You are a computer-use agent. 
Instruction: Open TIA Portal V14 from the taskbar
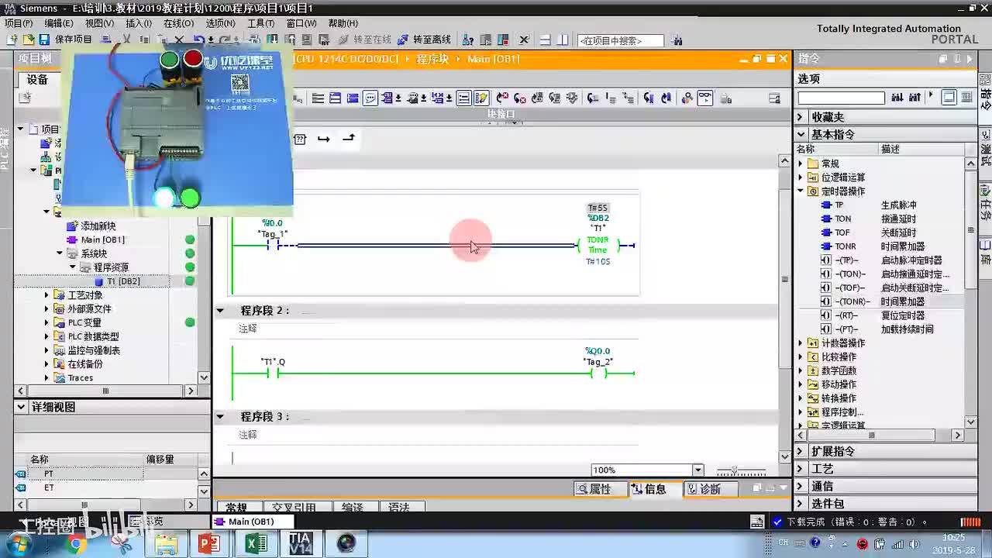[x=300, y=542]
